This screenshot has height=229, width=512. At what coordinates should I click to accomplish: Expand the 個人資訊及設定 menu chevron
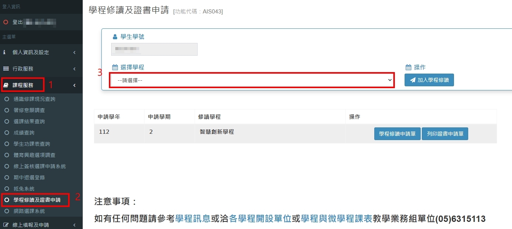[74, 52]
